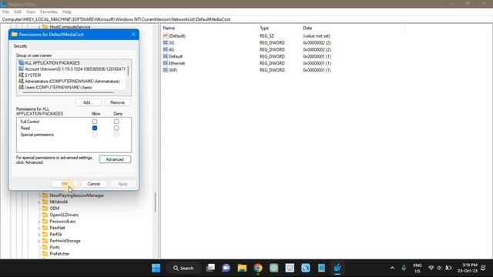The width and height of the screenshot is (493, 277).
Task: Click OK in the Permissions dialog
Action: point(65,184)
